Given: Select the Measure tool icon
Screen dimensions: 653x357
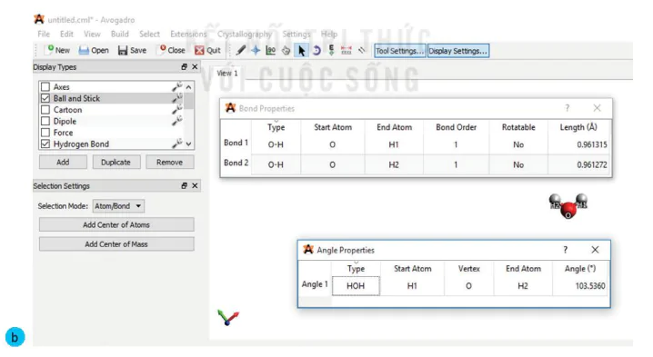Looking at the screenshot, I should point(347,50).
